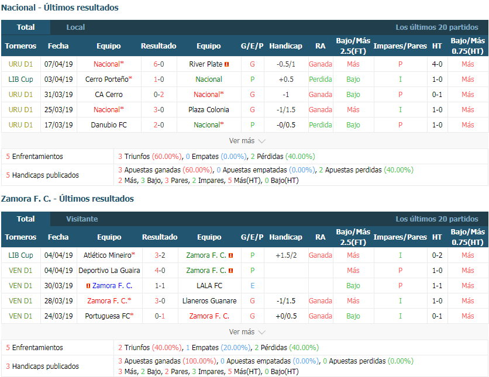Expand Ver más under Nacional results
The height and width of the screenshot is (377, 489).
click(247, 141)
